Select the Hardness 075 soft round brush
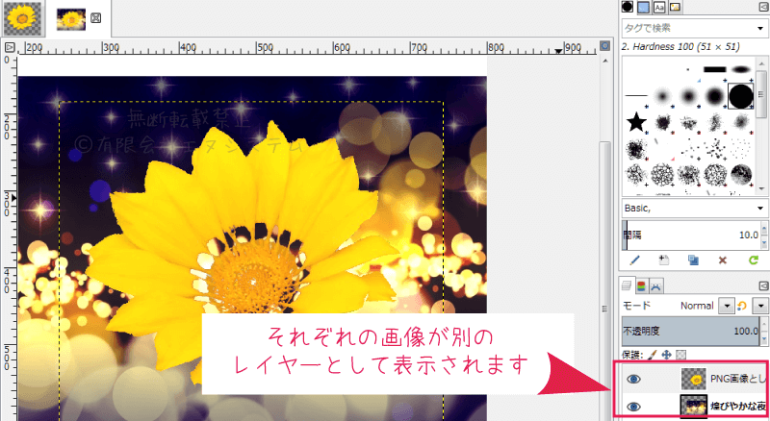 (x=714, y=96)
